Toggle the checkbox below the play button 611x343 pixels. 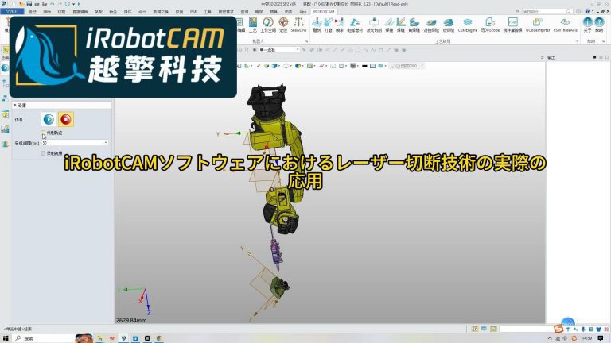(x=43, y=133)
